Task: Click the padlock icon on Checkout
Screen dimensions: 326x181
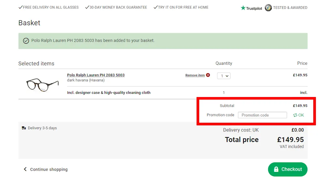Action: click(x=276, y=169)
